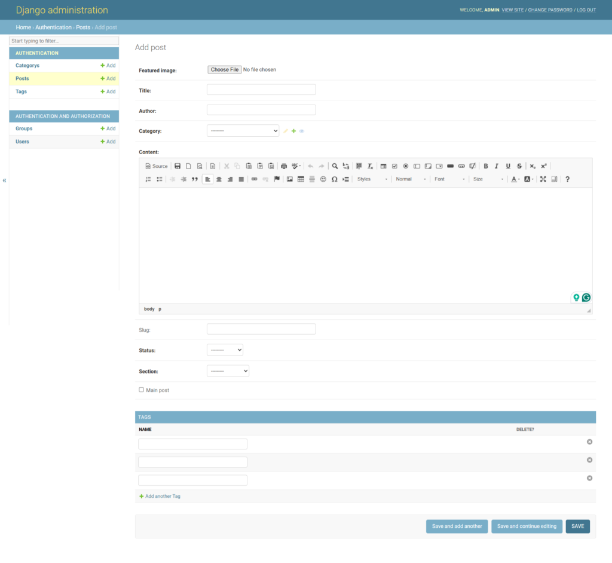612x563 pixels.
Task: Click the Block Quote icon
Action: 195,179
